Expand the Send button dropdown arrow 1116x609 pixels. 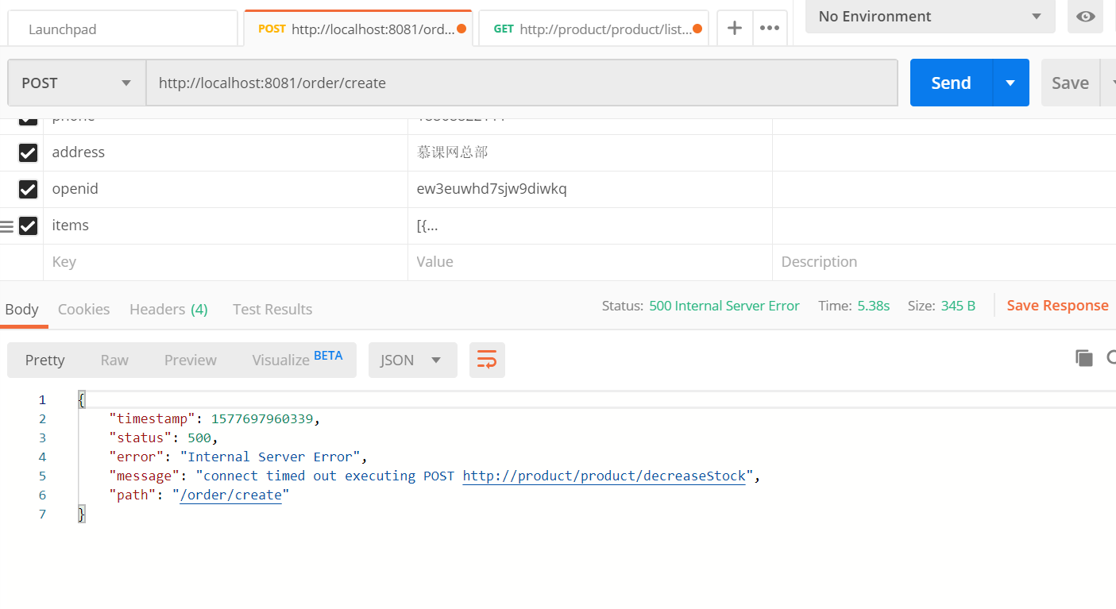click(1010, 83)
